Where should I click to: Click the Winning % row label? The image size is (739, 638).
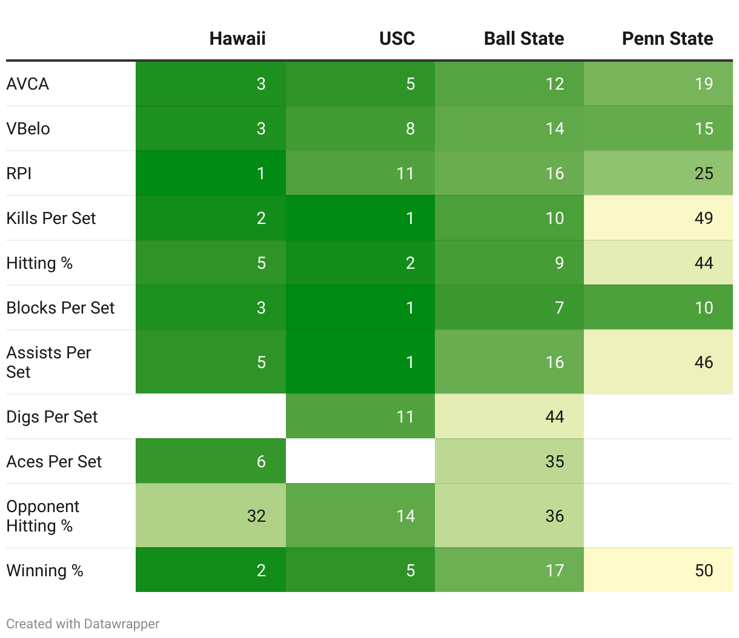[45, 570]
